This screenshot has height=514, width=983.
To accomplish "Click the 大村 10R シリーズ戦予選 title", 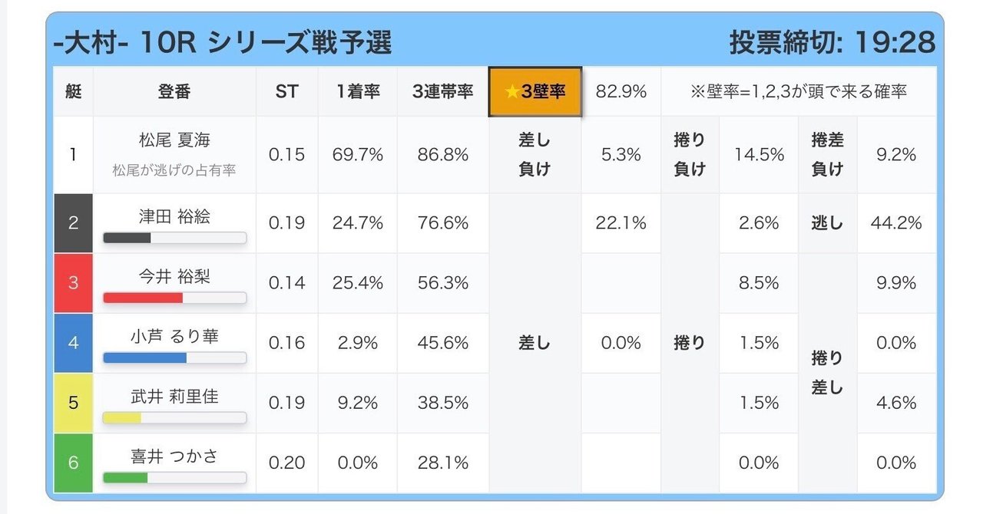I will coord(223,42).
